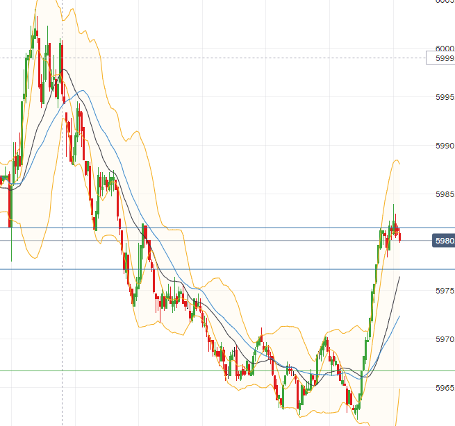Select the green horizontal support line
The height and width of the screenshot is (426, 455).
click(228, 370)
